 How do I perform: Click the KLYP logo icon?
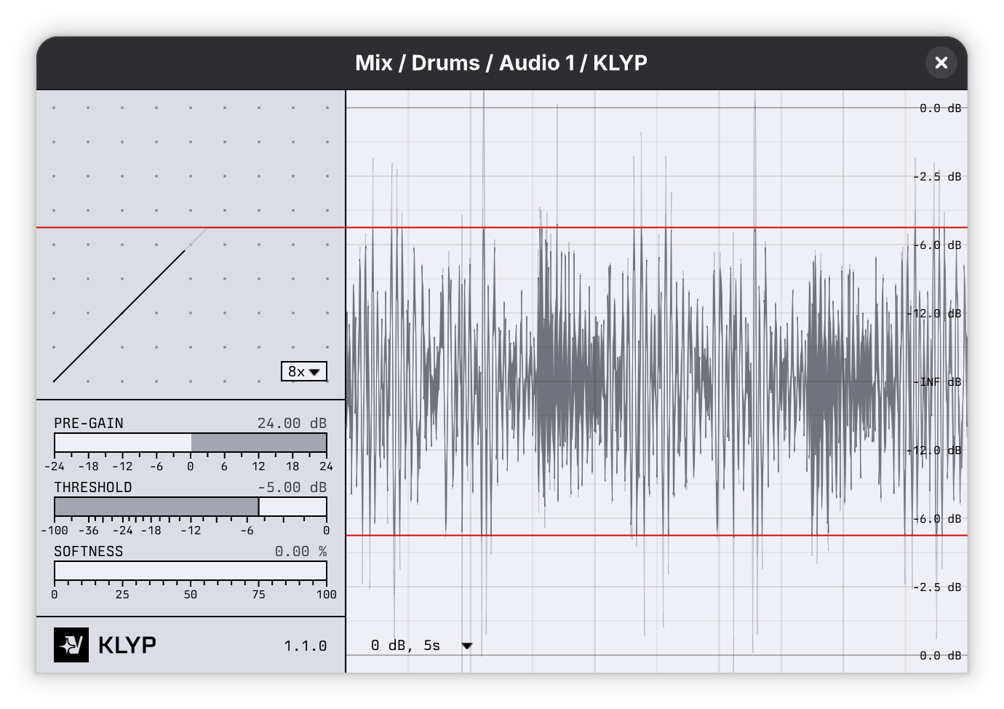tap(71, 645)
